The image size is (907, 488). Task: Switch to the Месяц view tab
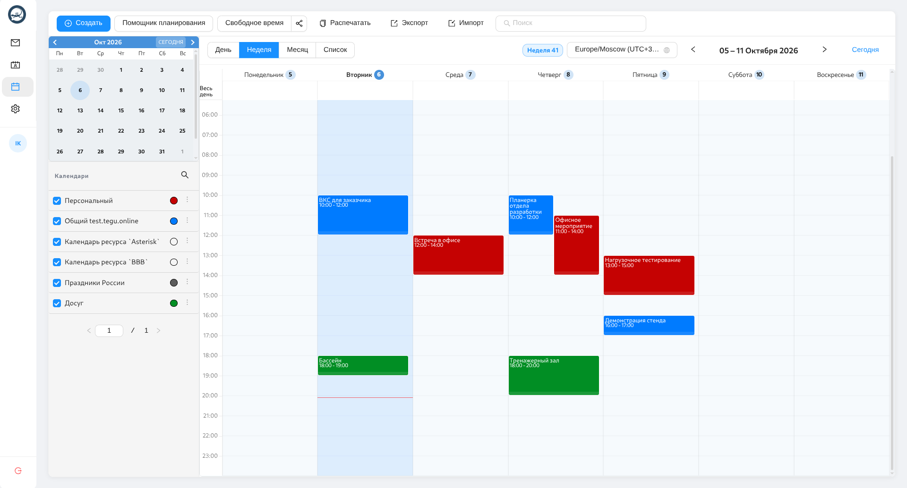298,50
